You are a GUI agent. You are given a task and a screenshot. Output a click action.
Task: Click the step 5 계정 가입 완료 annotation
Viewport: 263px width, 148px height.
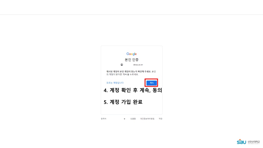tap(123, 102)
